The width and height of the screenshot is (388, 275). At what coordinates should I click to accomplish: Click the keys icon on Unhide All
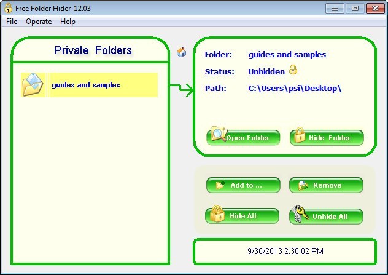[300, 213]
